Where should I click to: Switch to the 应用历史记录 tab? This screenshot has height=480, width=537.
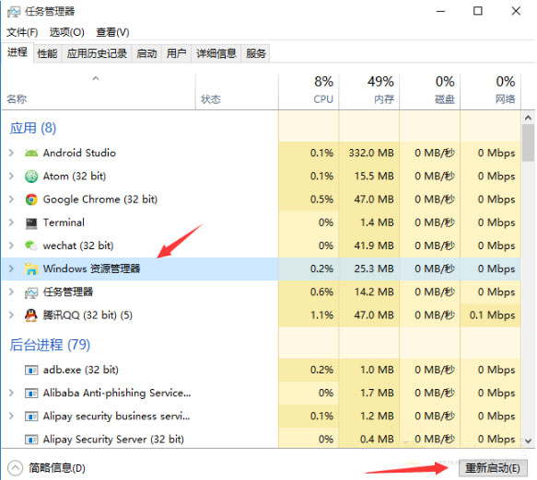tap(97, 53)
